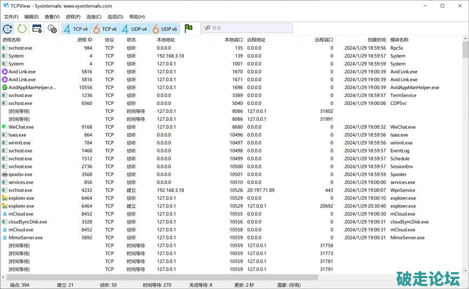Sort by the 本地端口 column header
Image resolution: width=469 pixels, height=289 pixels.
(x=233, y=40)
